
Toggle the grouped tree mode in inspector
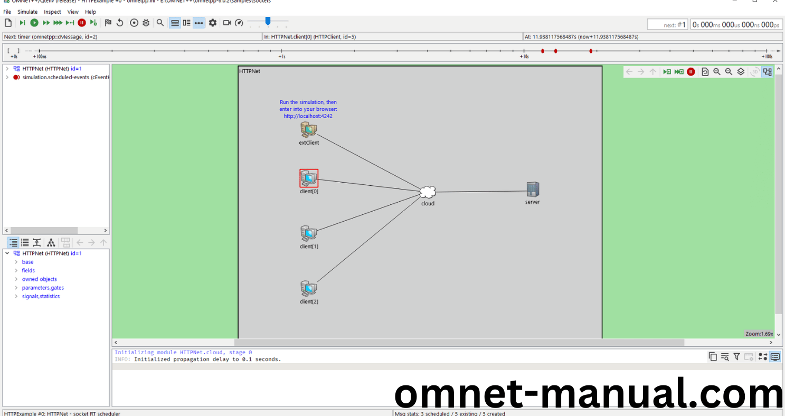point(13,243)
